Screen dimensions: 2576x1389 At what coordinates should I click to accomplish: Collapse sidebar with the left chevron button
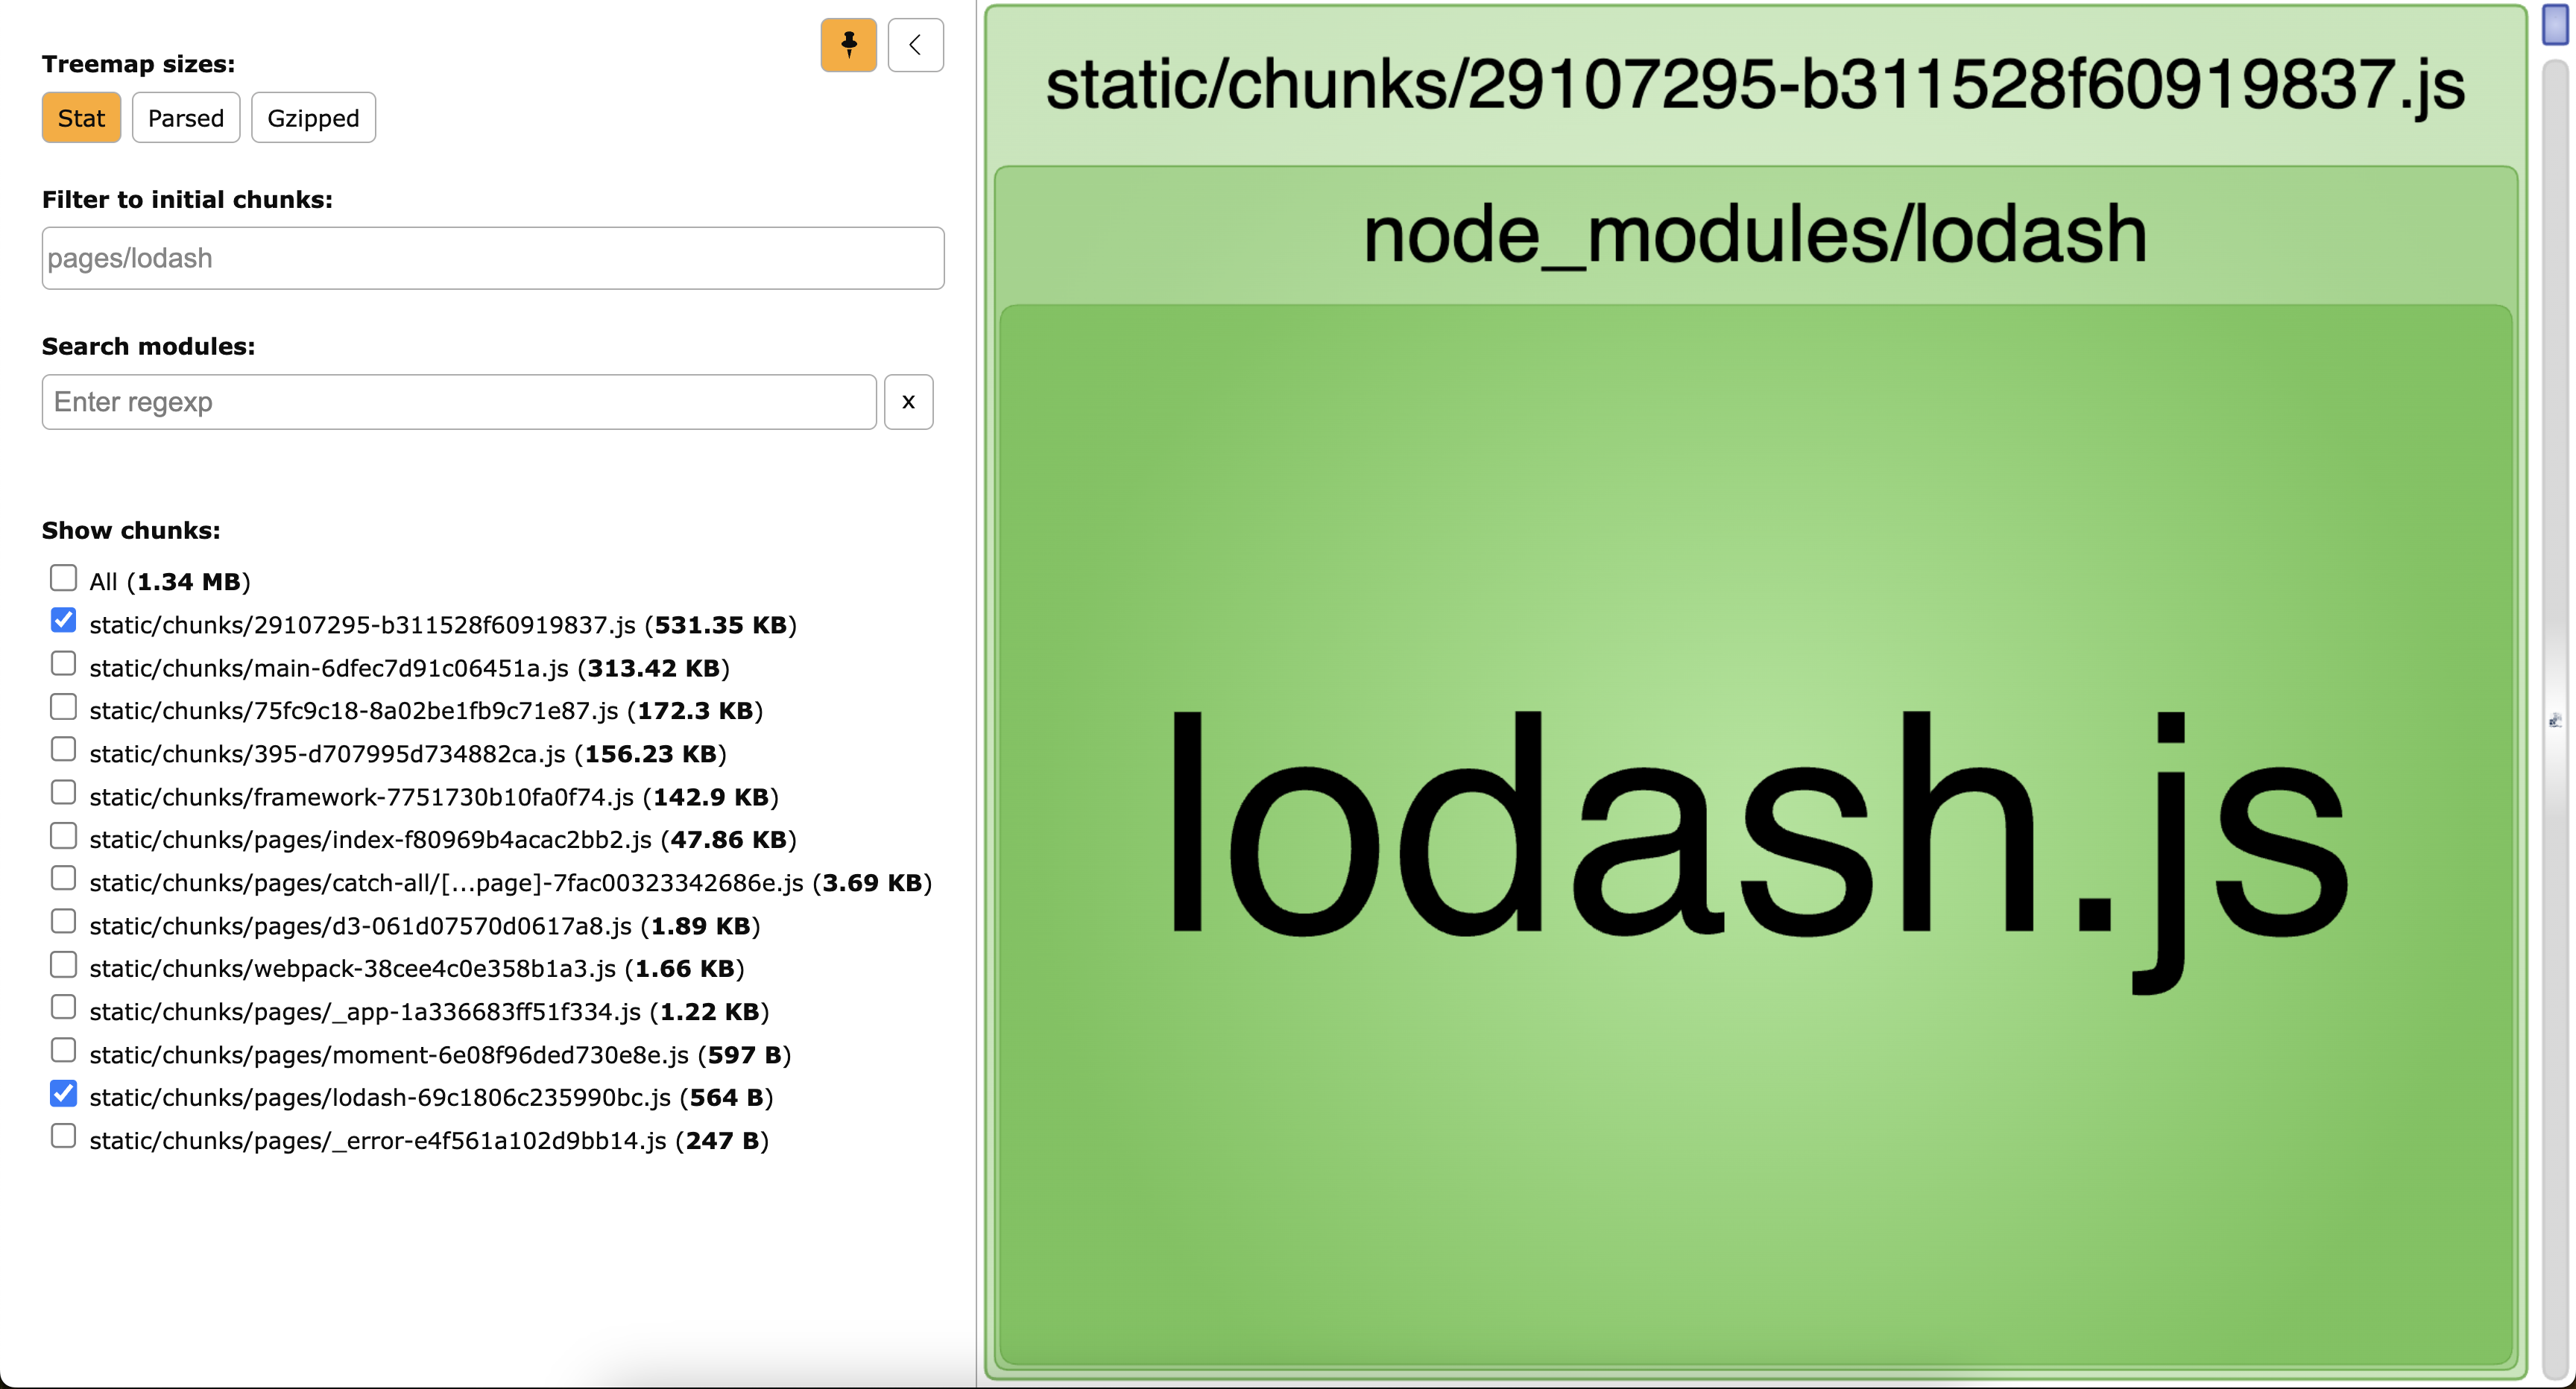[x=915, y=45]
